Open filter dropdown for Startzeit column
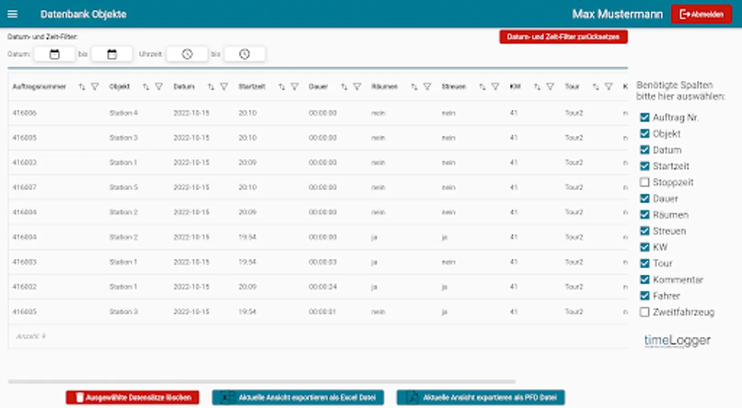This screenshot has height=408, width=742. point(295,87)
